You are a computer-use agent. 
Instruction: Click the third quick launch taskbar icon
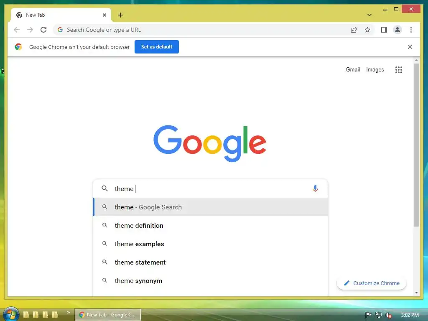(45, 315)
